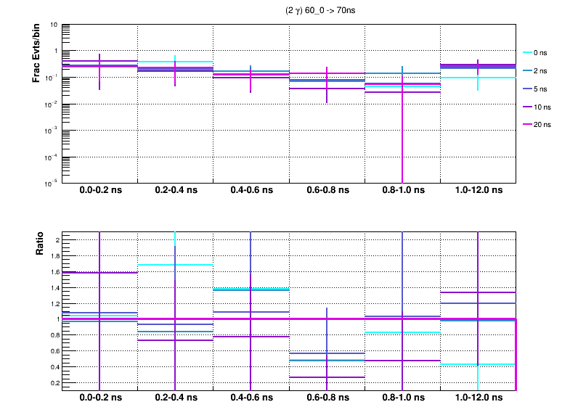
Task: Click "0.8-1.0 ns" label under ratio plot
Action: [402, 398]
